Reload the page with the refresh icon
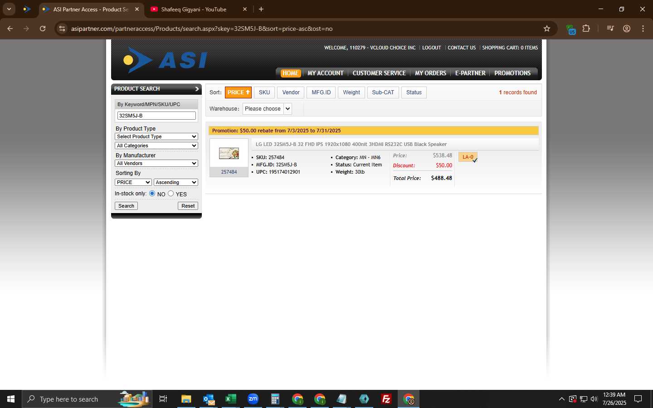 point(43,29)
